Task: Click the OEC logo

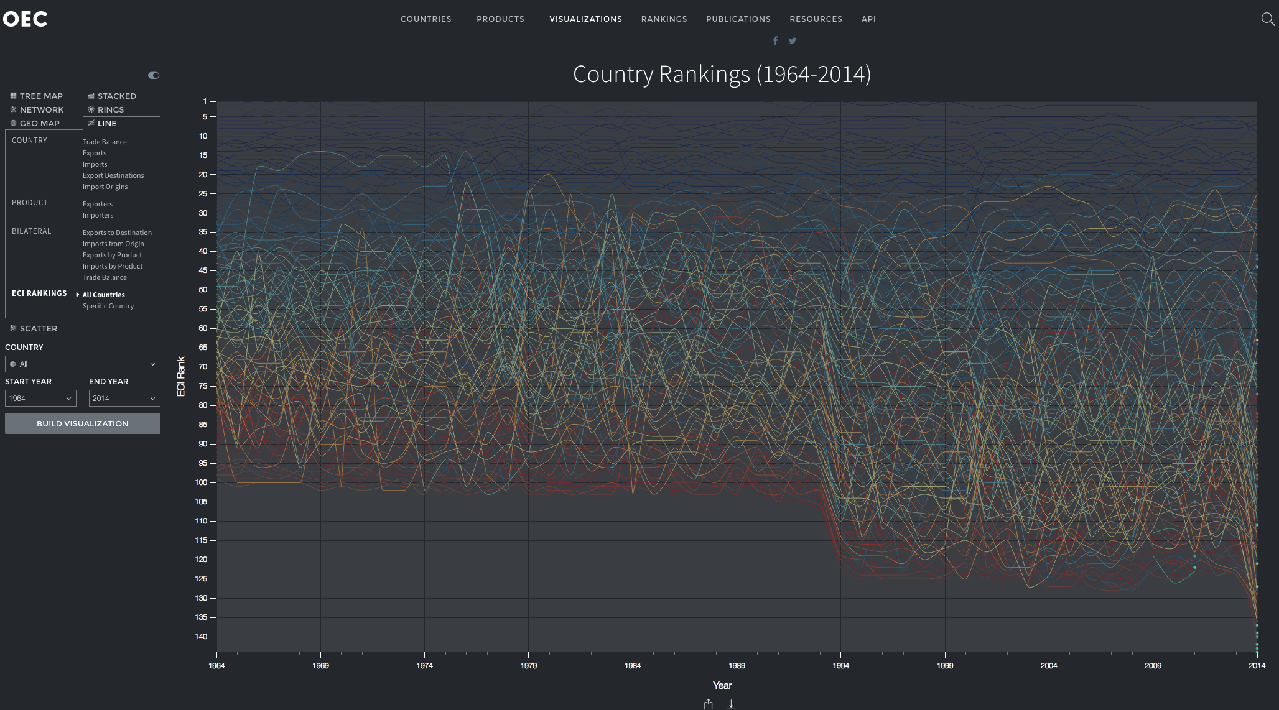Action: (25, 19)
